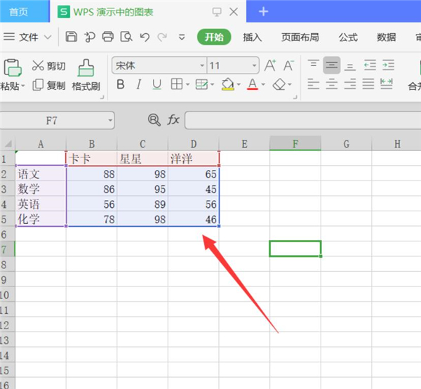
Task: Click the 文件 menu button
Action: (x=29, y=37)
